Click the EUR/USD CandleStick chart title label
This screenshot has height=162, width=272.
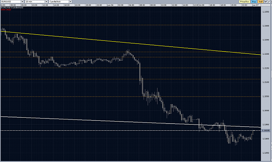(12, 8)
